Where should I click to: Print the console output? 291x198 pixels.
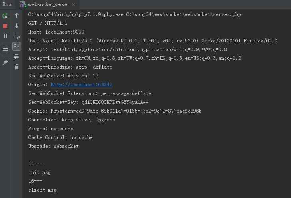pyautogui.click(x=17, y=57)
